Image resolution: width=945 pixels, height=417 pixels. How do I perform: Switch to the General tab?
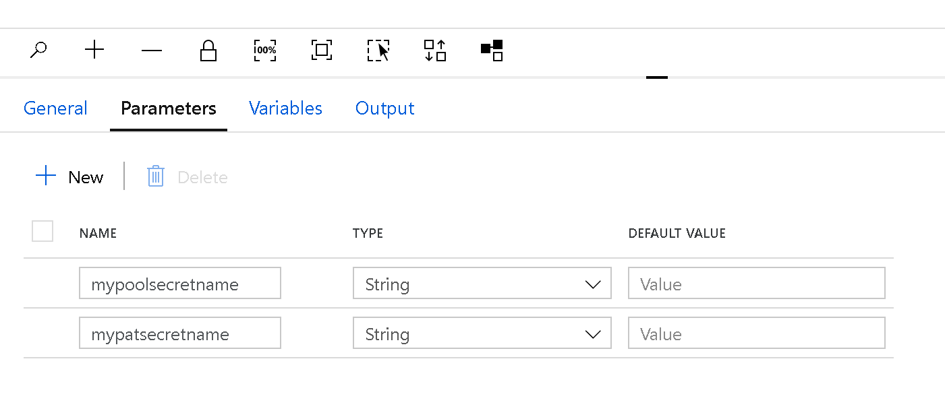pos(55,108)
